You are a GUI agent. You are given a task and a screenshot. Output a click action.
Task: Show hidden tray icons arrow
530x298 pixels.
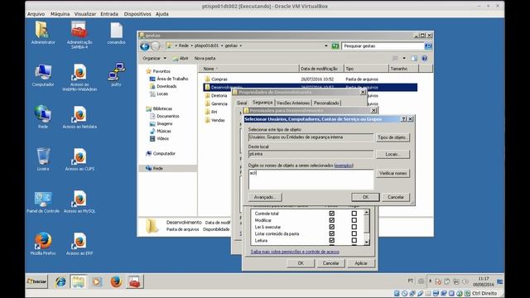tap(431, 281)
